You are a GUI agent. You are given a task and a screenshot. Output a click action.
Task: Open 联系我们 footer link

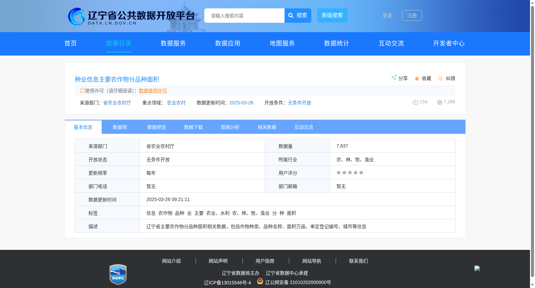(359, 261)
